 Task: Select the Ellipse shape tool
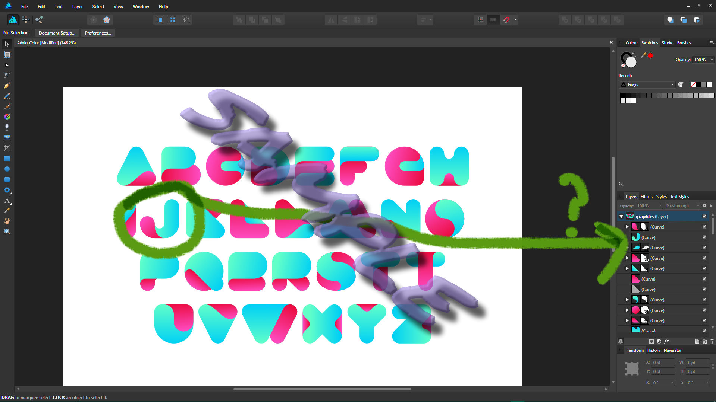click(x=7, y=169)
